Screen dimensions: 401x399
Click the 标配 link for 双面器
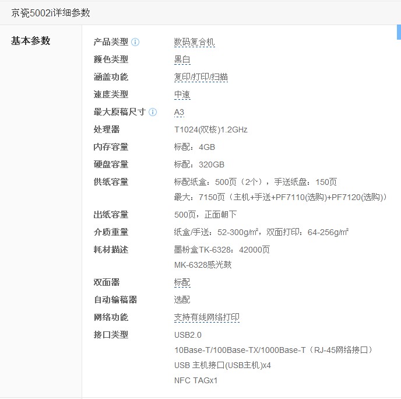182,282
